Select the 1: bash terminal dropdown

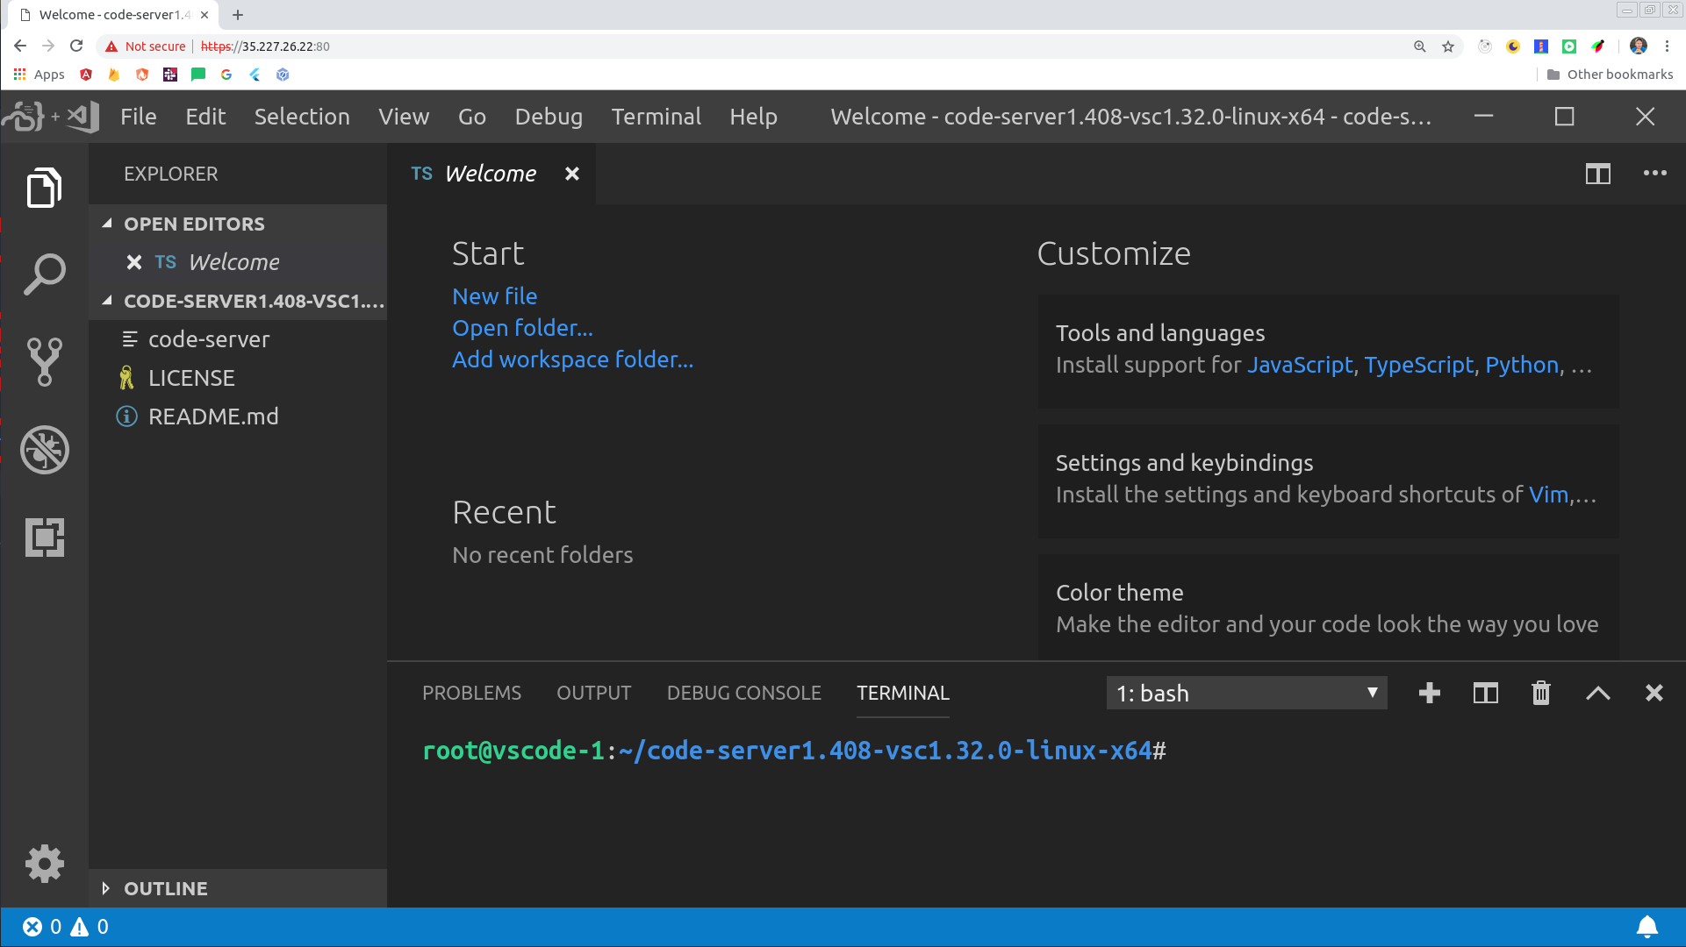point(1246,693)
